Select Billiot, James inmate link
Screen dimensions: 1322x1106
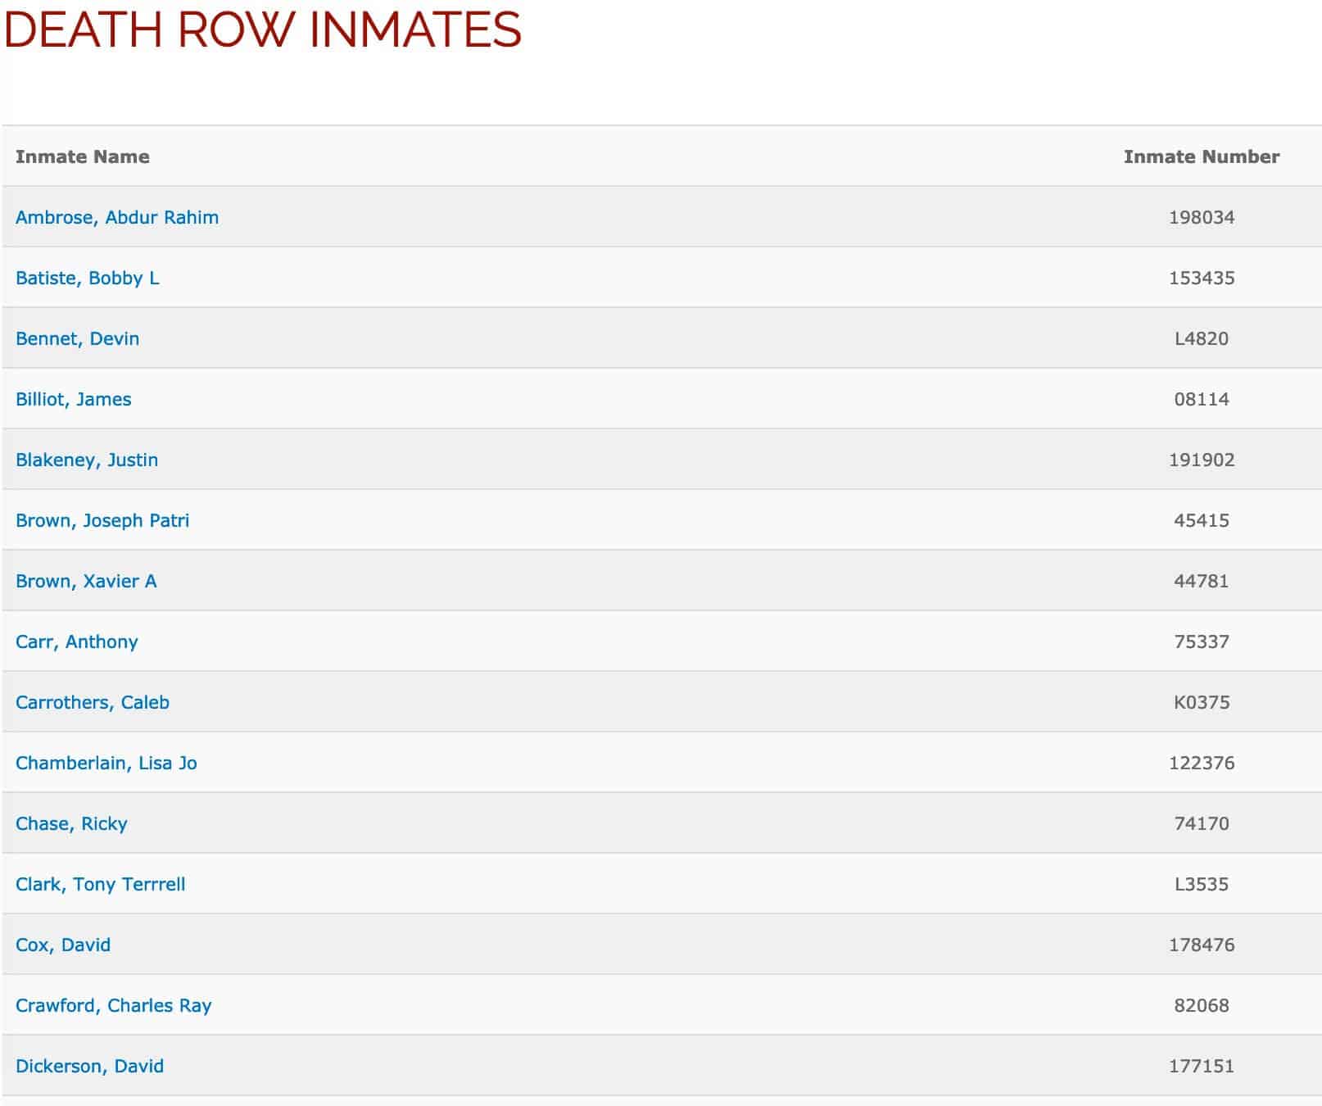click(x=74, y=399)
